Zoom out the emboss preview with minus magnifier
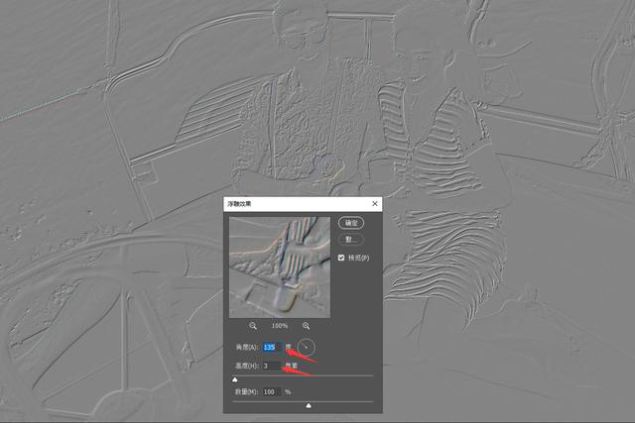635x423 pixels. click(253, 326)
